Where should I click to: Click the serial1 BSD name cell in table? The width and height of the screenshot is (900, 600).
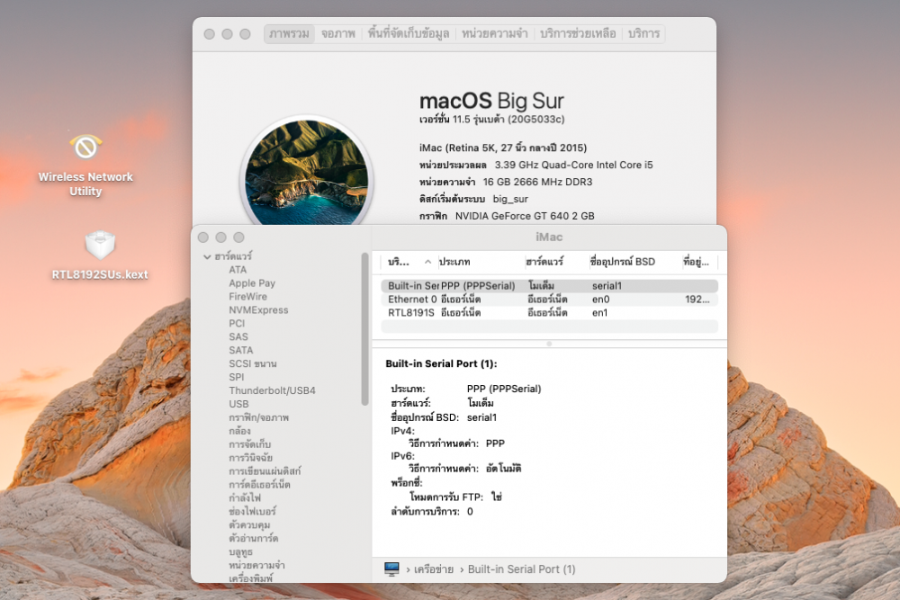tap(607, 286)
